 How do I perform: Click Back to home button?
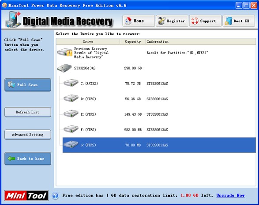[28, 158]
